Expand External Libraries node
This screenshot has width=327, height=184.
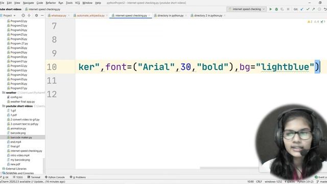pos(16,169)
